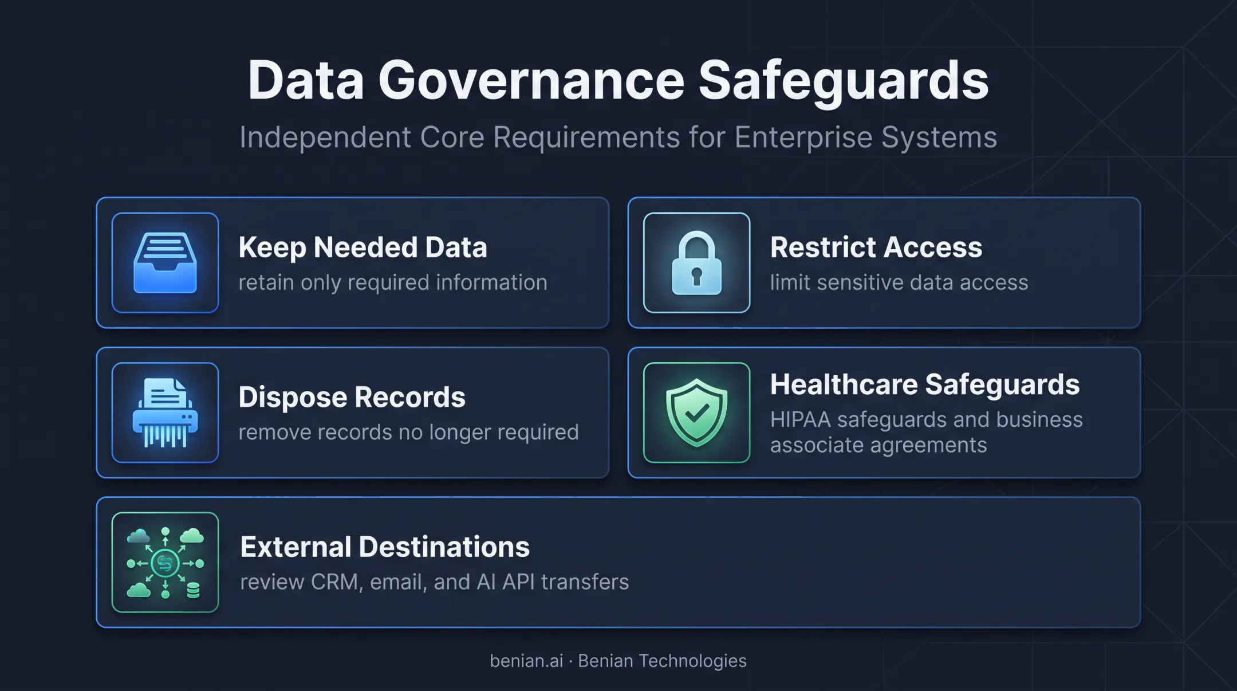Viewport: 1237px width, 691px height.
Task: Click the shredder icon beside Dispose Records
Action: tap(165, 413)
